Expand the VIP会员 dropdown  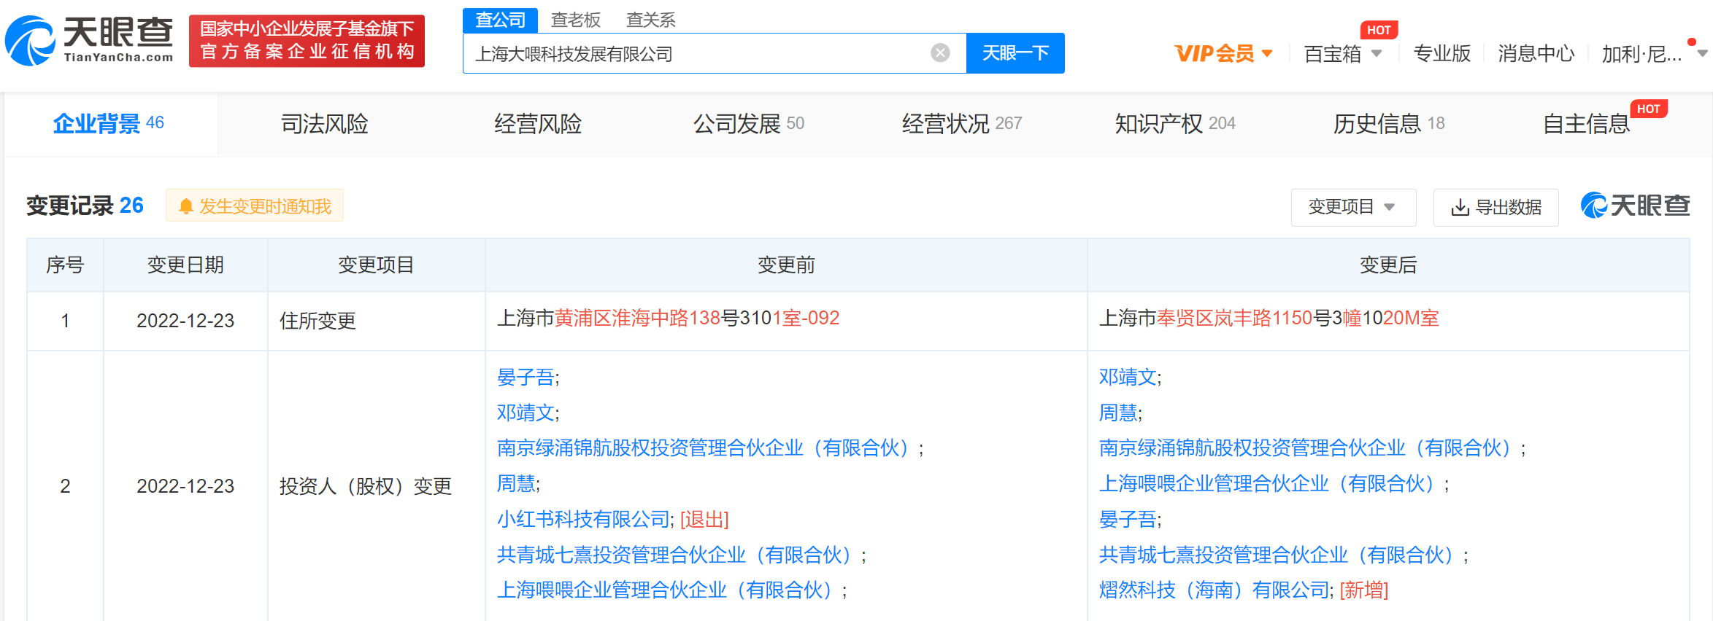click(1223, 54)
